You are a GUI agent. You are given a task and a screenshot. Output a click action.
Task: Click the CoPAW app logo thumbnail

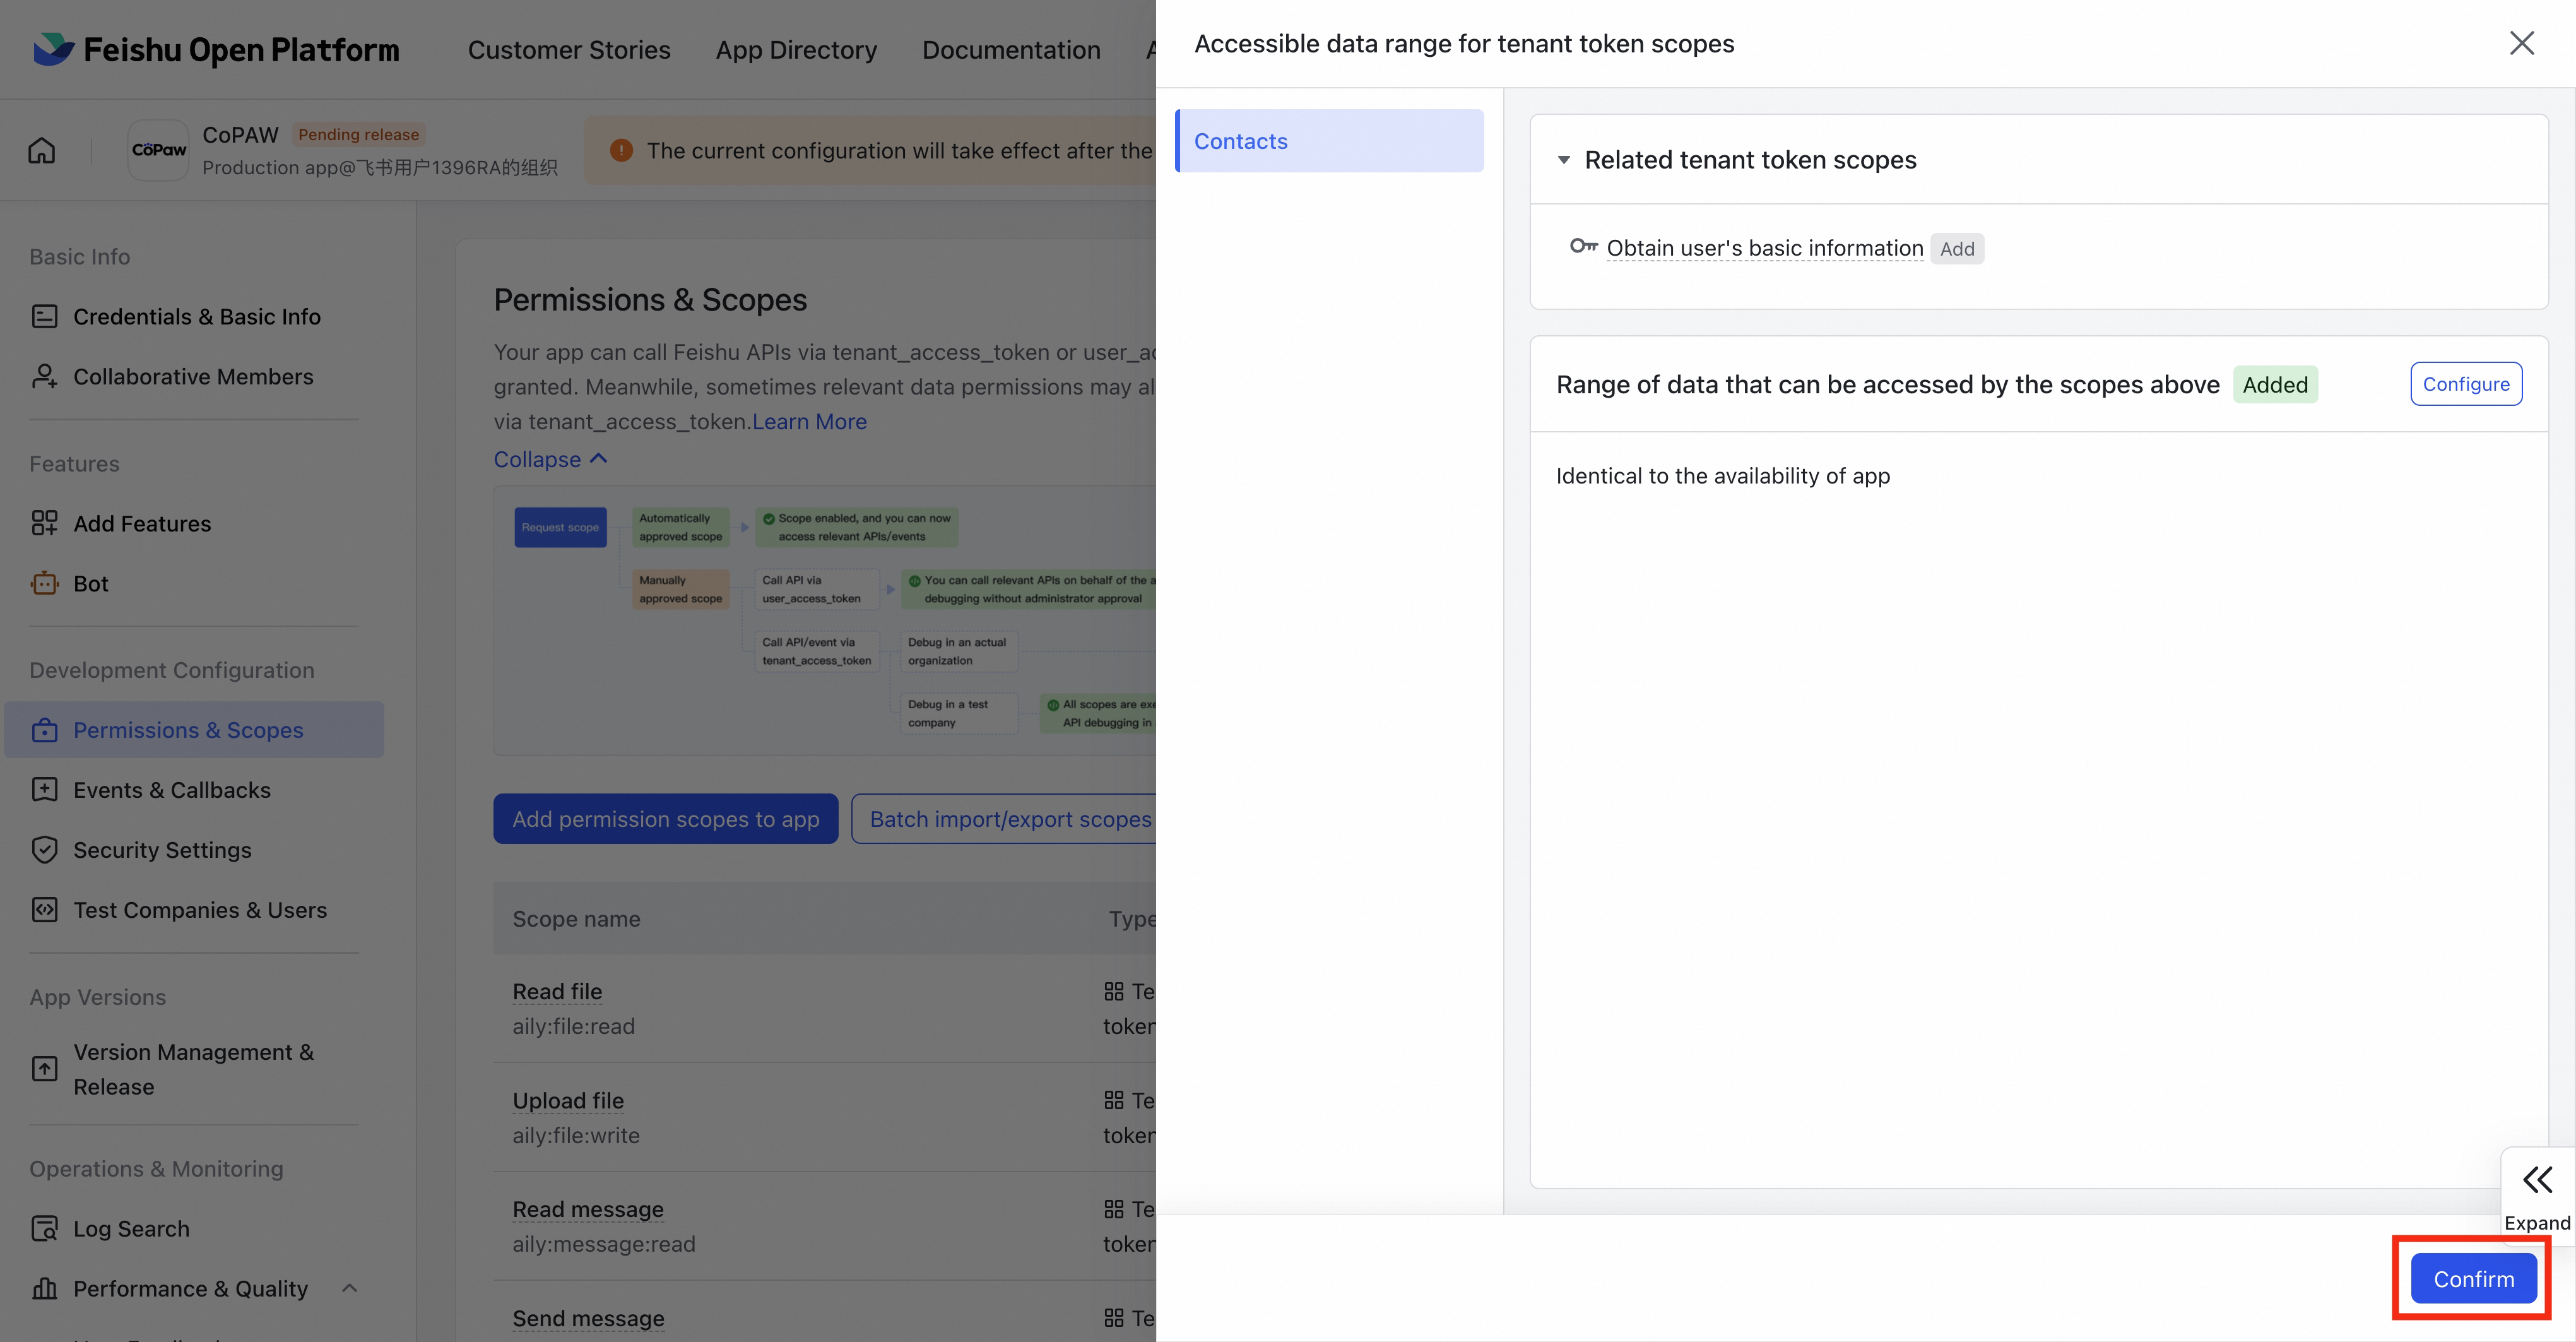coord(159,151)
